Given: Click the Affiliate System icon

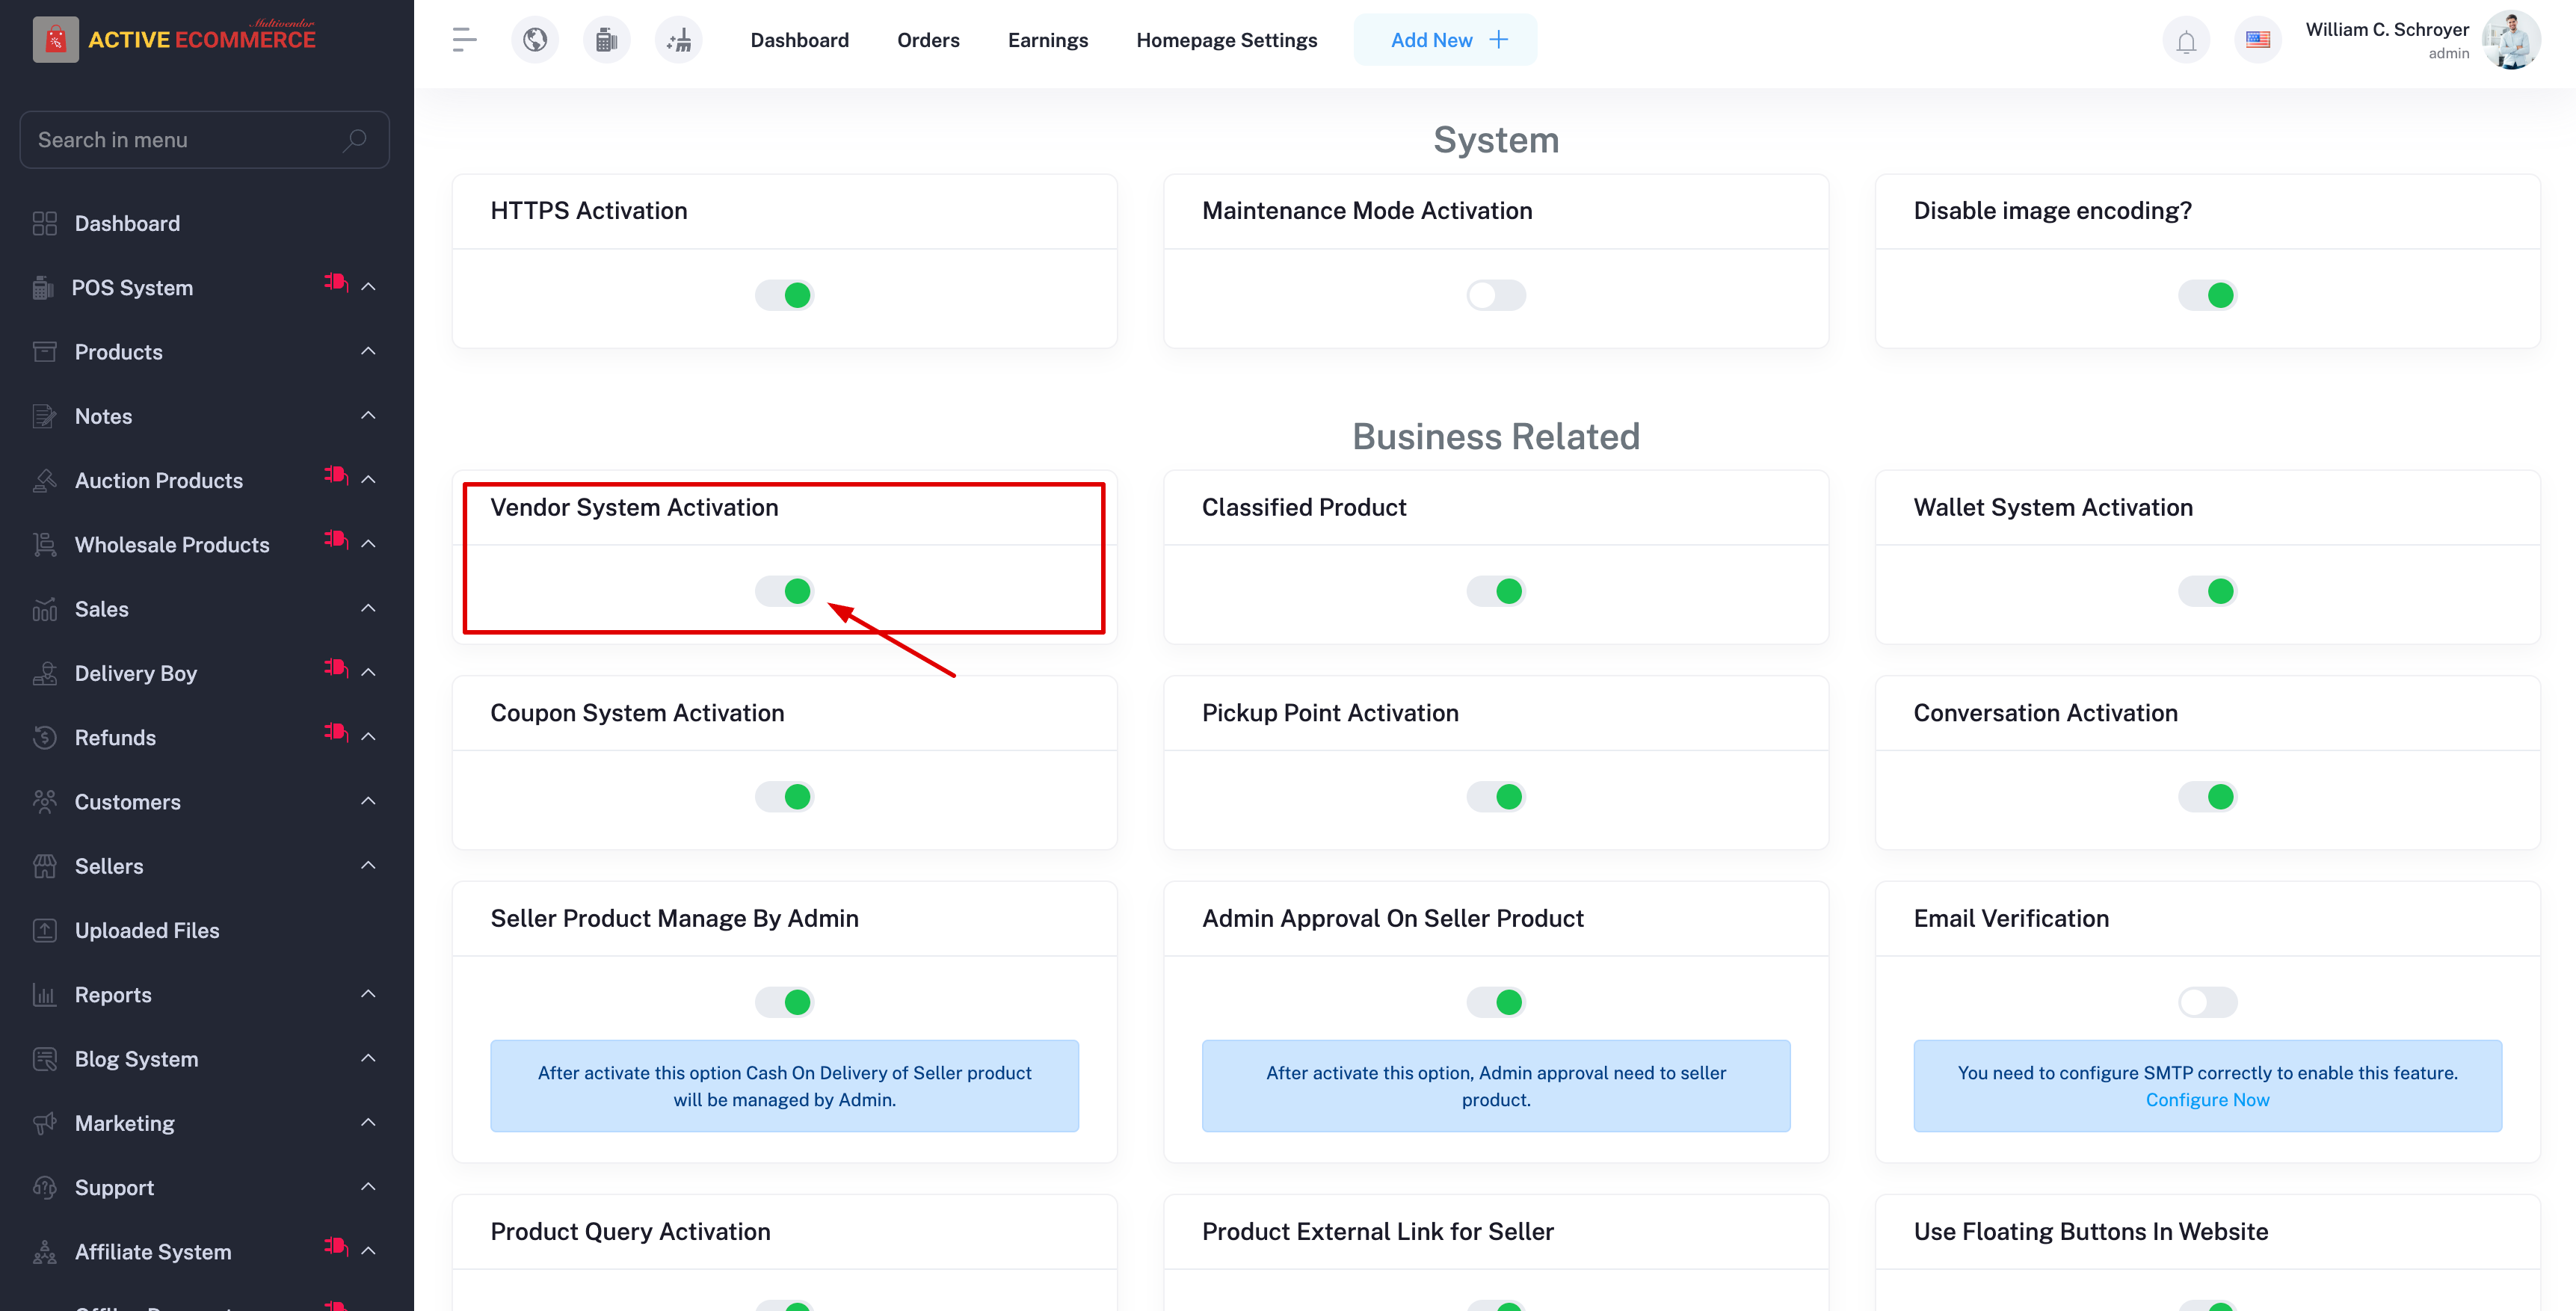Looking at the screenshot, I should [44, 1252].
